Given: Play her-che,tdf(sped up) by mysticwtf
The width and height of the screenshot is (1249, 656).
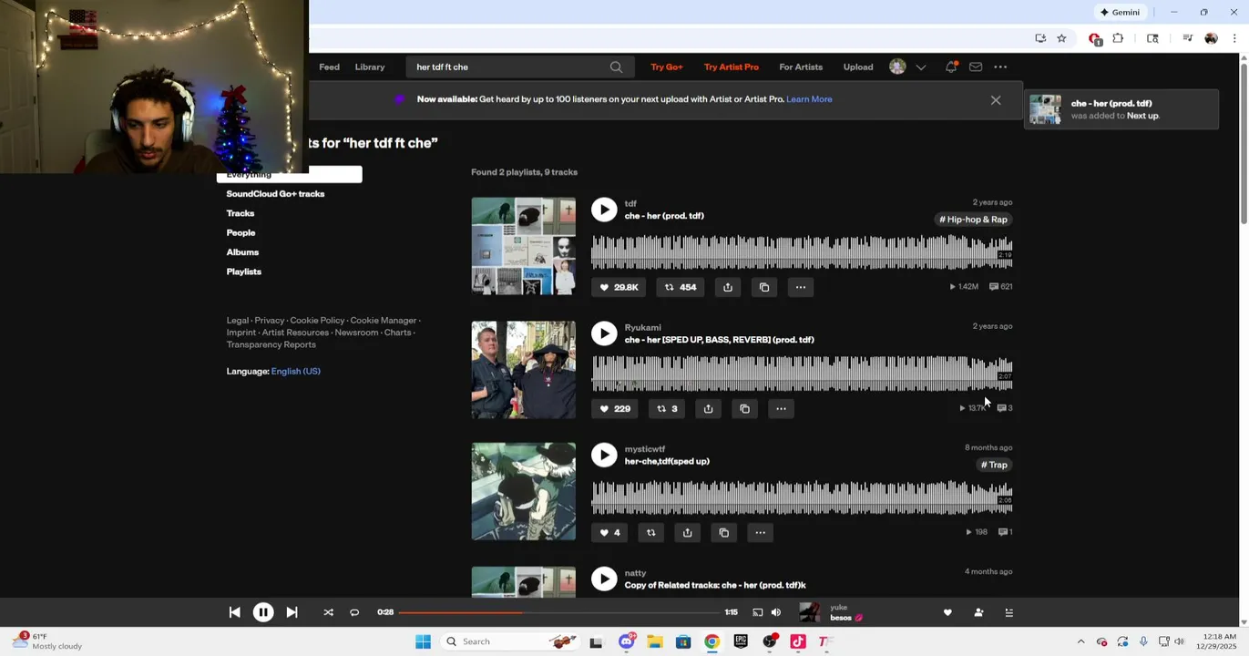Looking at the screenshot, I should [x=604, y=456].
